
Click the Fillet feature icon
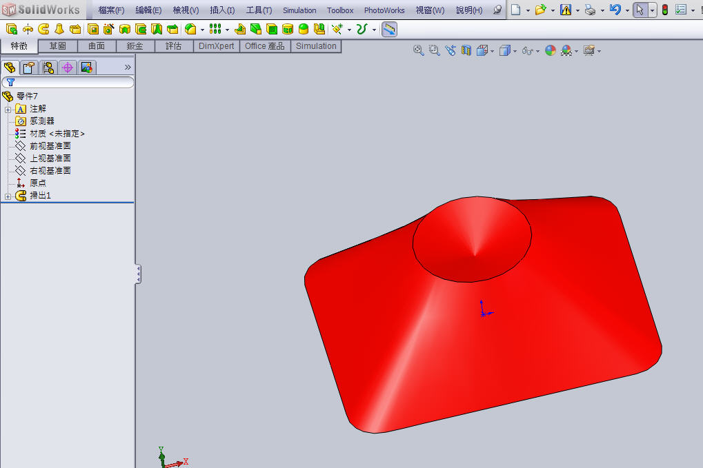pos(190,30)
